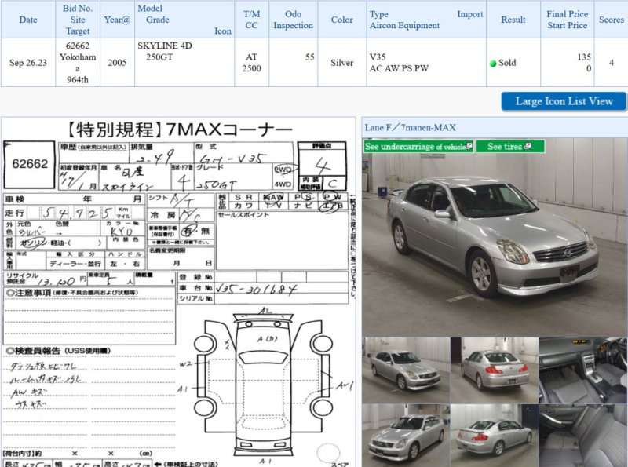This screenshot has width=628, height=467.
Task: Open the auction sheet image for lot 62662
Action: (x=178, y=292)
